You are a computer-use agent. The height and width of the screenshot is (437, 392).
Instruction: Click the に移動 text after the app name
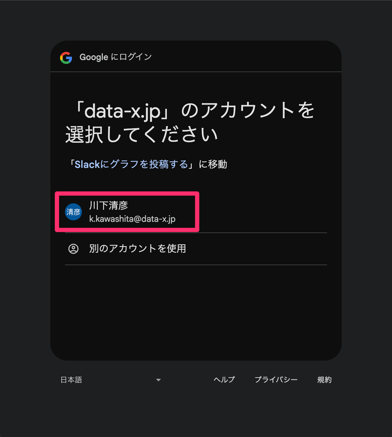[213, 164]
